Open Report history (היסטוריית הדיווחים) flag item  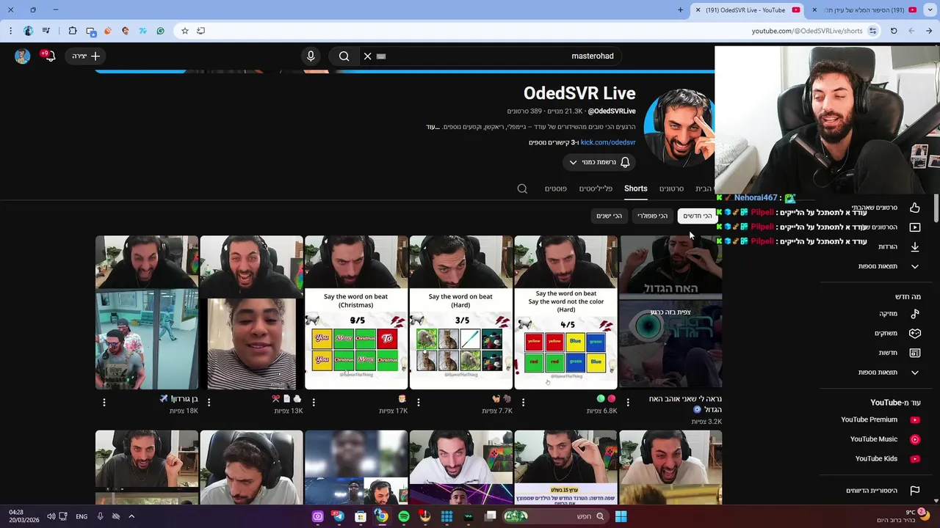coord(882,491)
